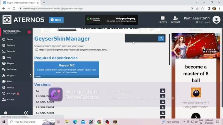The image size is (223, 125).
Task: Download version 1.6
Action: click(163, 91)
